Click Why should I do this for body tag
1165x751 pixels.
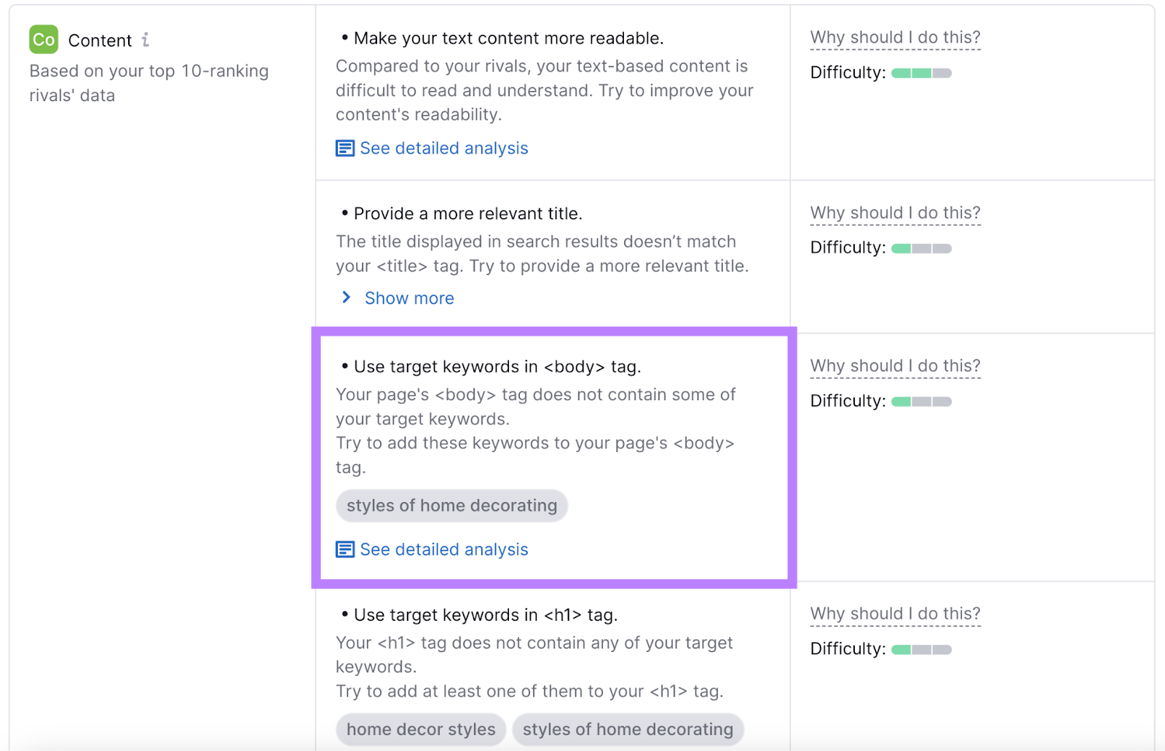tap(895, 366)
